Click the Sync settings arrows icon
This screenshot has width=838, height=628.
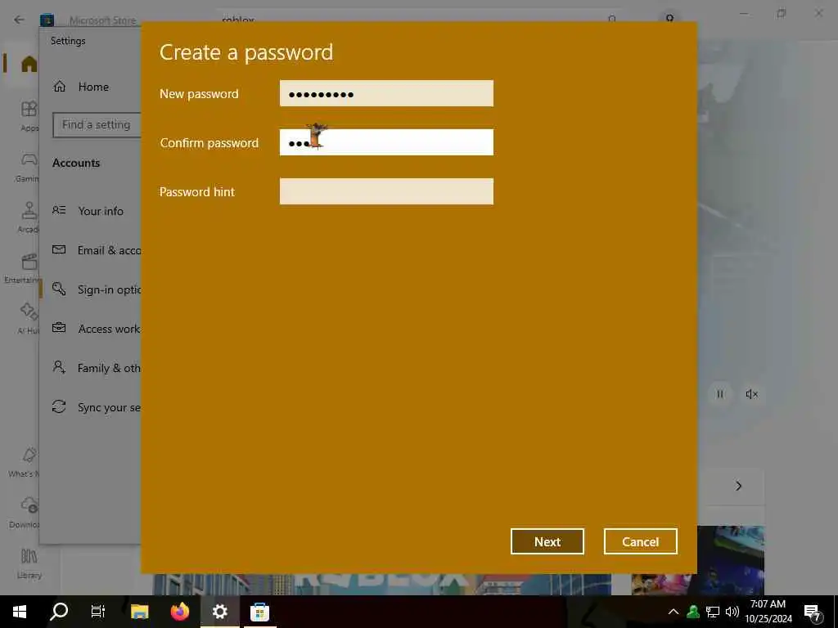pyautogui.click(x=59, y=406)
